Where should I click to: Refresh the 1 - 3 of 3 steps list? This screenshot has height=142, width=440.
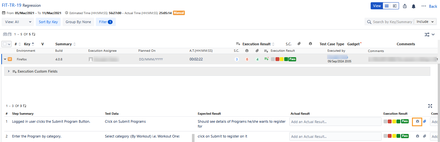(25, 106)
